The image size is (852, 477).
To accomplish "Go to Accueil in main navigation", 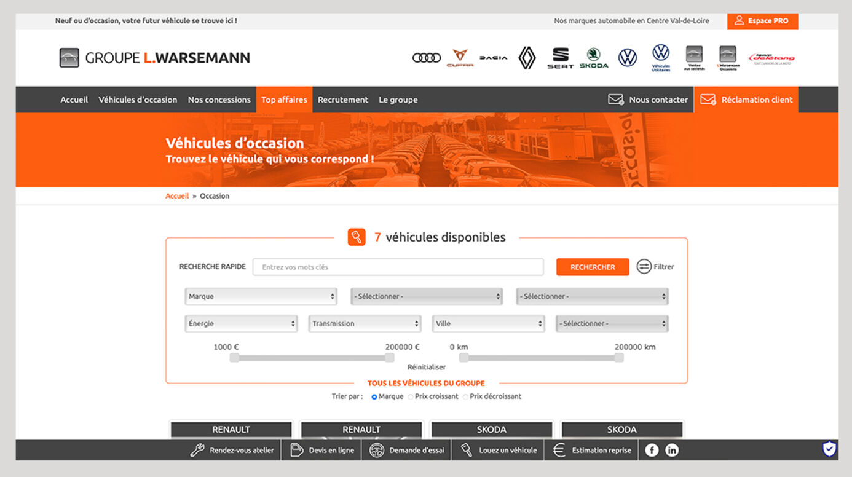I will point(74,100).
